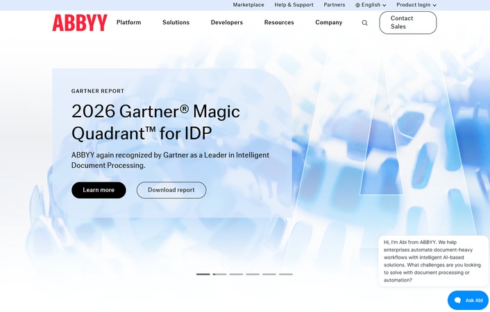490x312 pixels.
Task: Select the third carousel slide indicator
Action: (236, 274)
